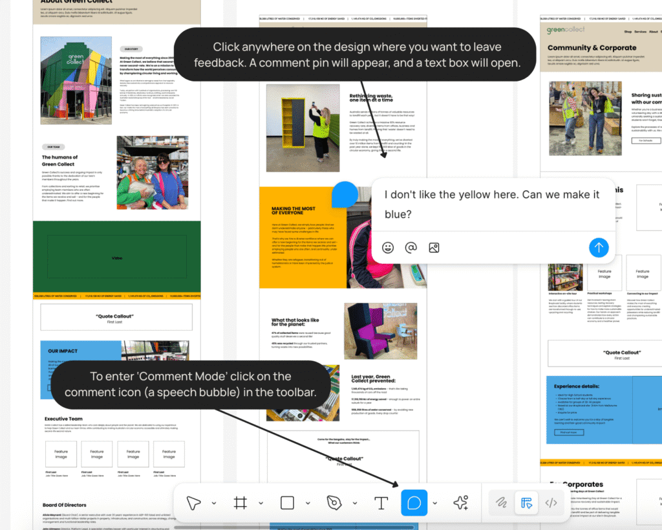The height and width of the screenshot is (530, 662).
Task: Submit the comment with blue arrow button
Action: point(599,248)
